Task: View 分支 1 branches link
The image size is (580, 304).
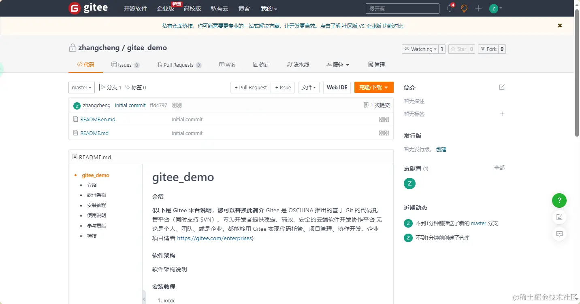Action: [111, 87]
